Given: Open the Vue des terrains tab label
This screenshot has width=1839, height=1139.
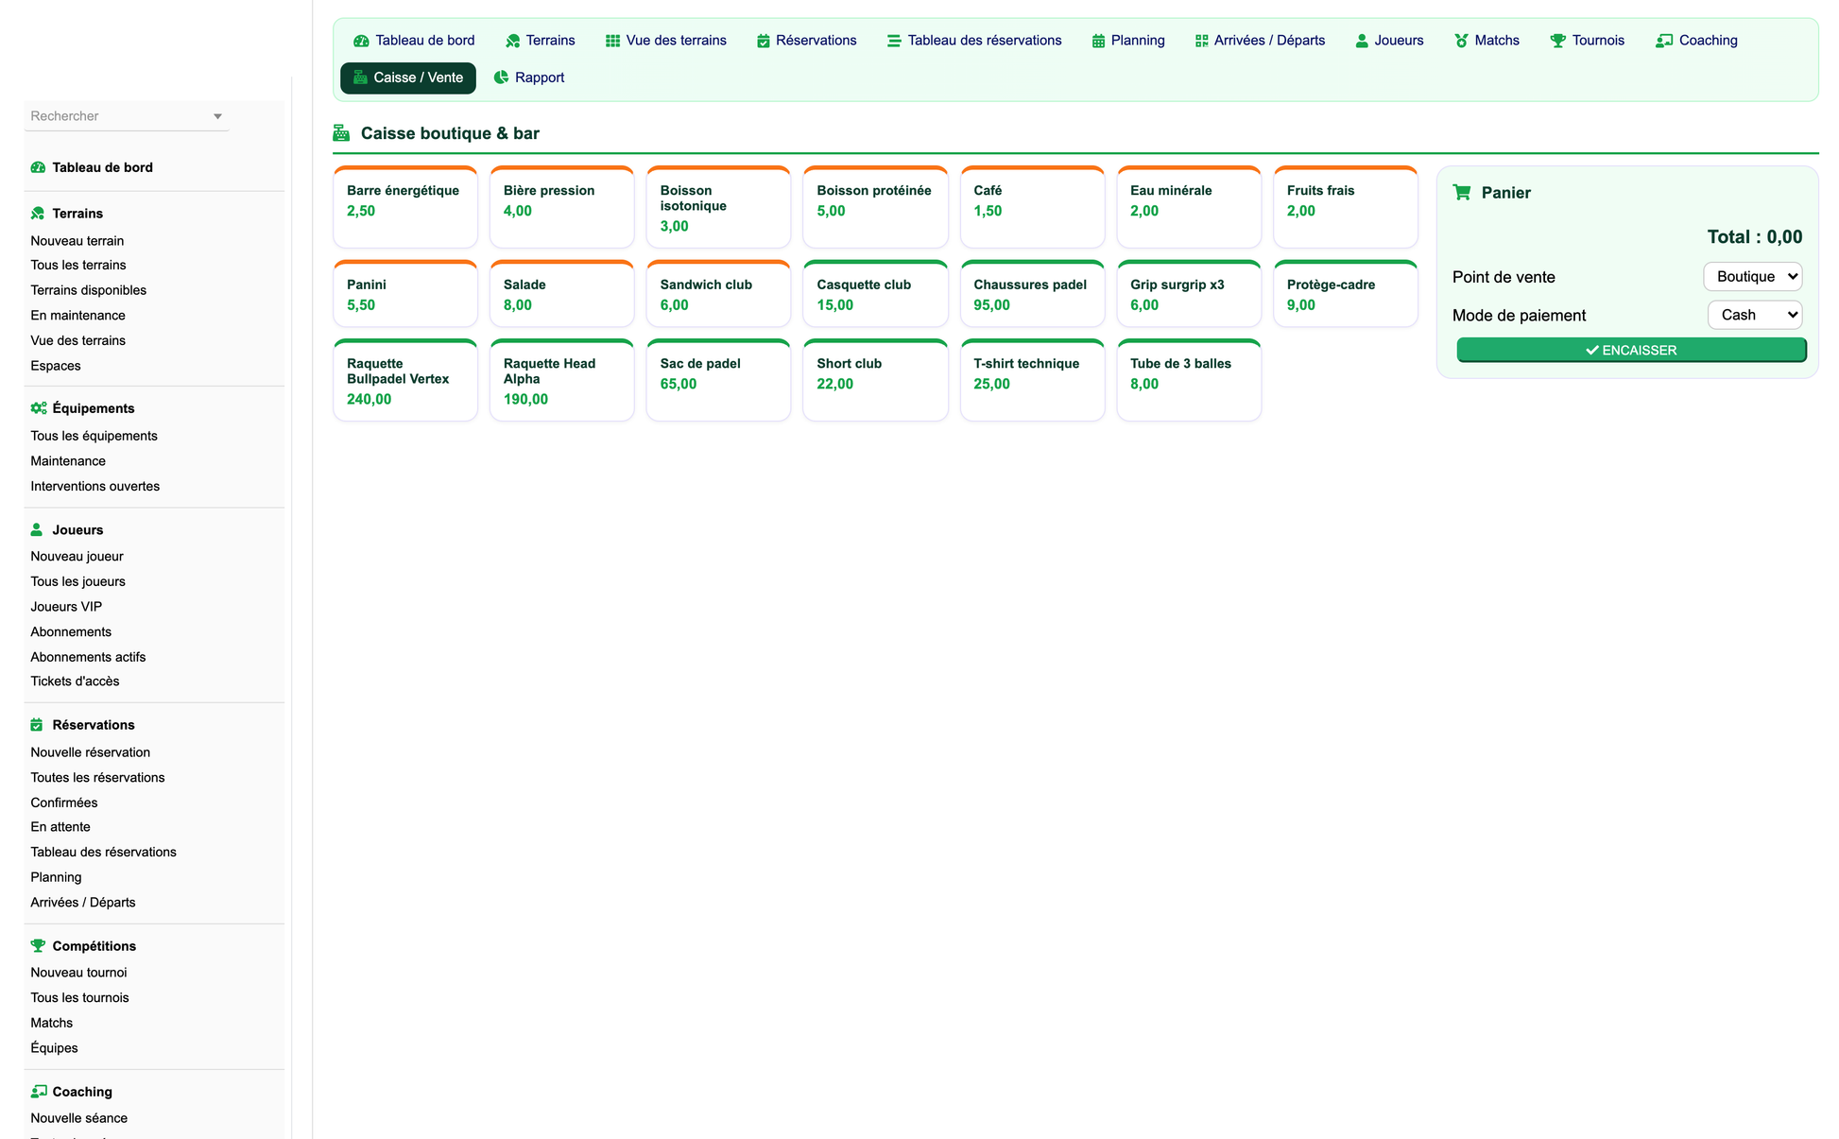Looking at the screenshot, I should [x=676, y=41].
